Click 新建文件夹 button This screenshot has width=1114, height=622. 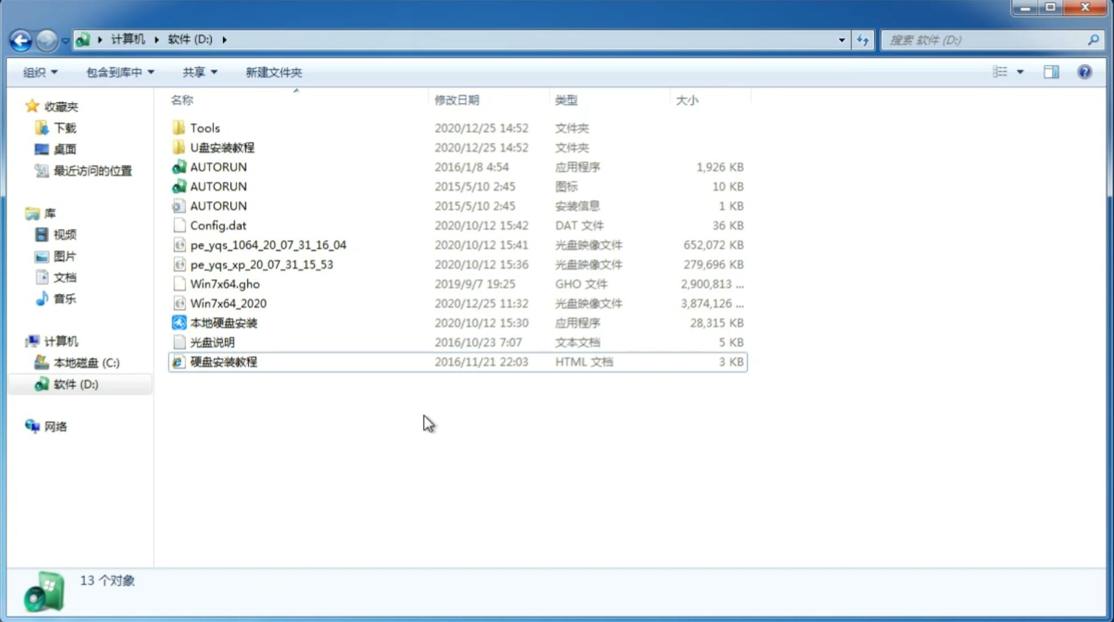[273, 72]
